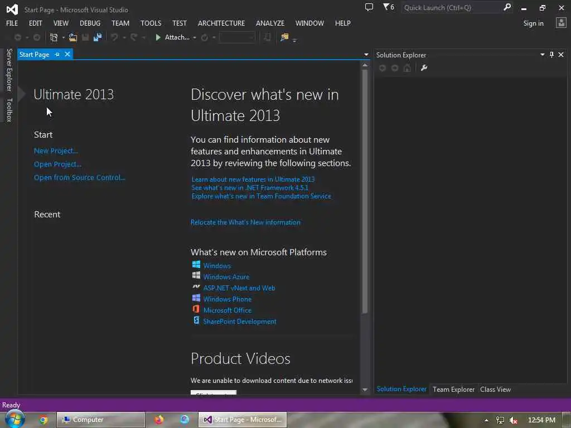Open the document tab list dropdown arrow
The width and height of the screenshot is (571, 428).
pyautogui.click(x=366, y=55)
